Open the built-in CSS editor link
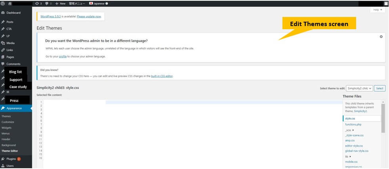 pos(162,76)
